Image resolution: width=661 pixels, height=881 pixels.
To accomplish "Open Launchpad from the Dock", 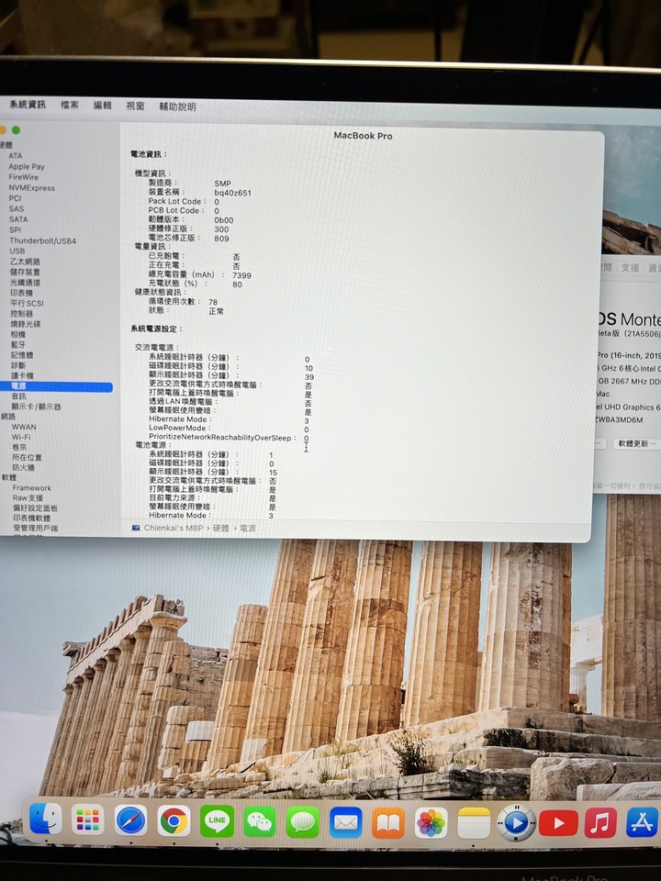I will (x=88, y=820).
